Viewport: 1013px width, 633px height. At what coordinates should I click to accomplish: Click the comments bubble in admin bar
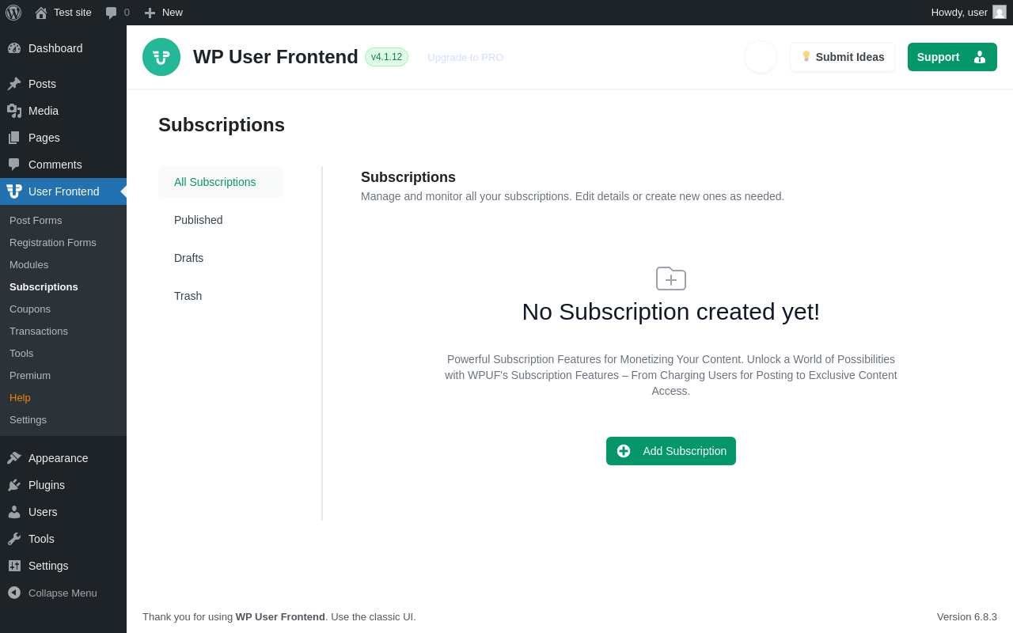tap(117, 13)
